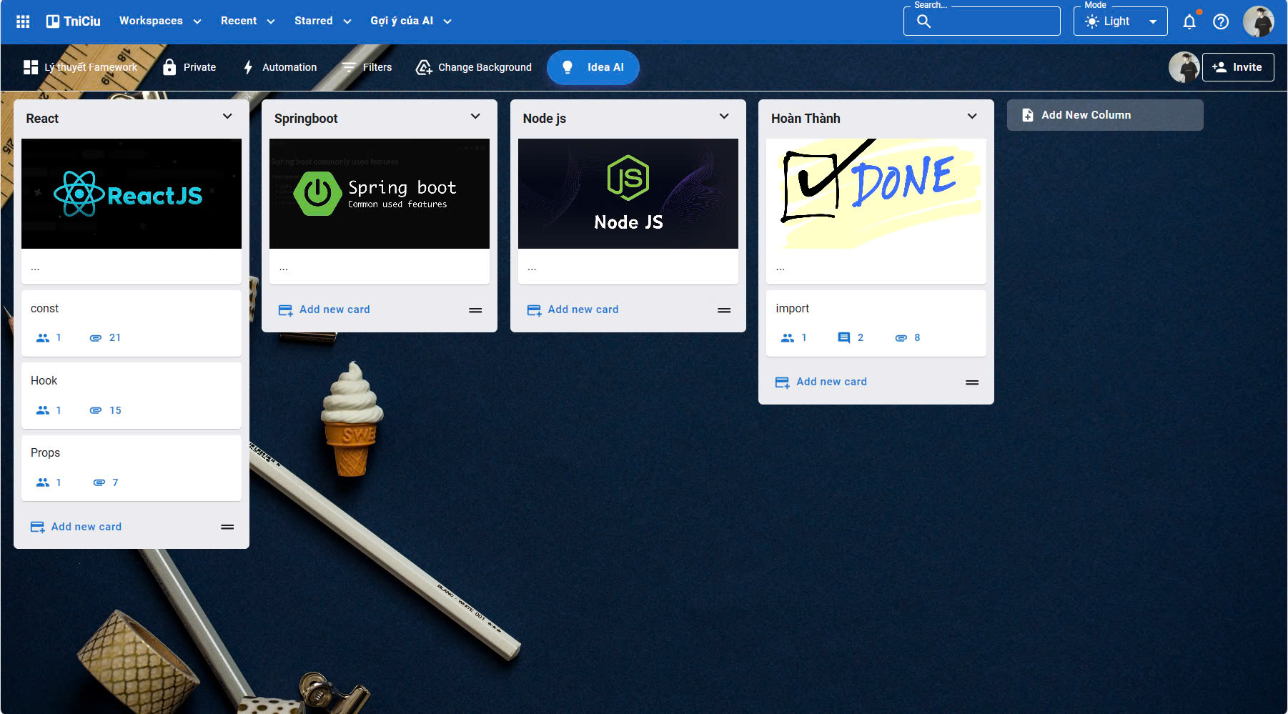Click the attachment icon on the Hook card
The image size is (1288, 714).
(x=96, y=410)
